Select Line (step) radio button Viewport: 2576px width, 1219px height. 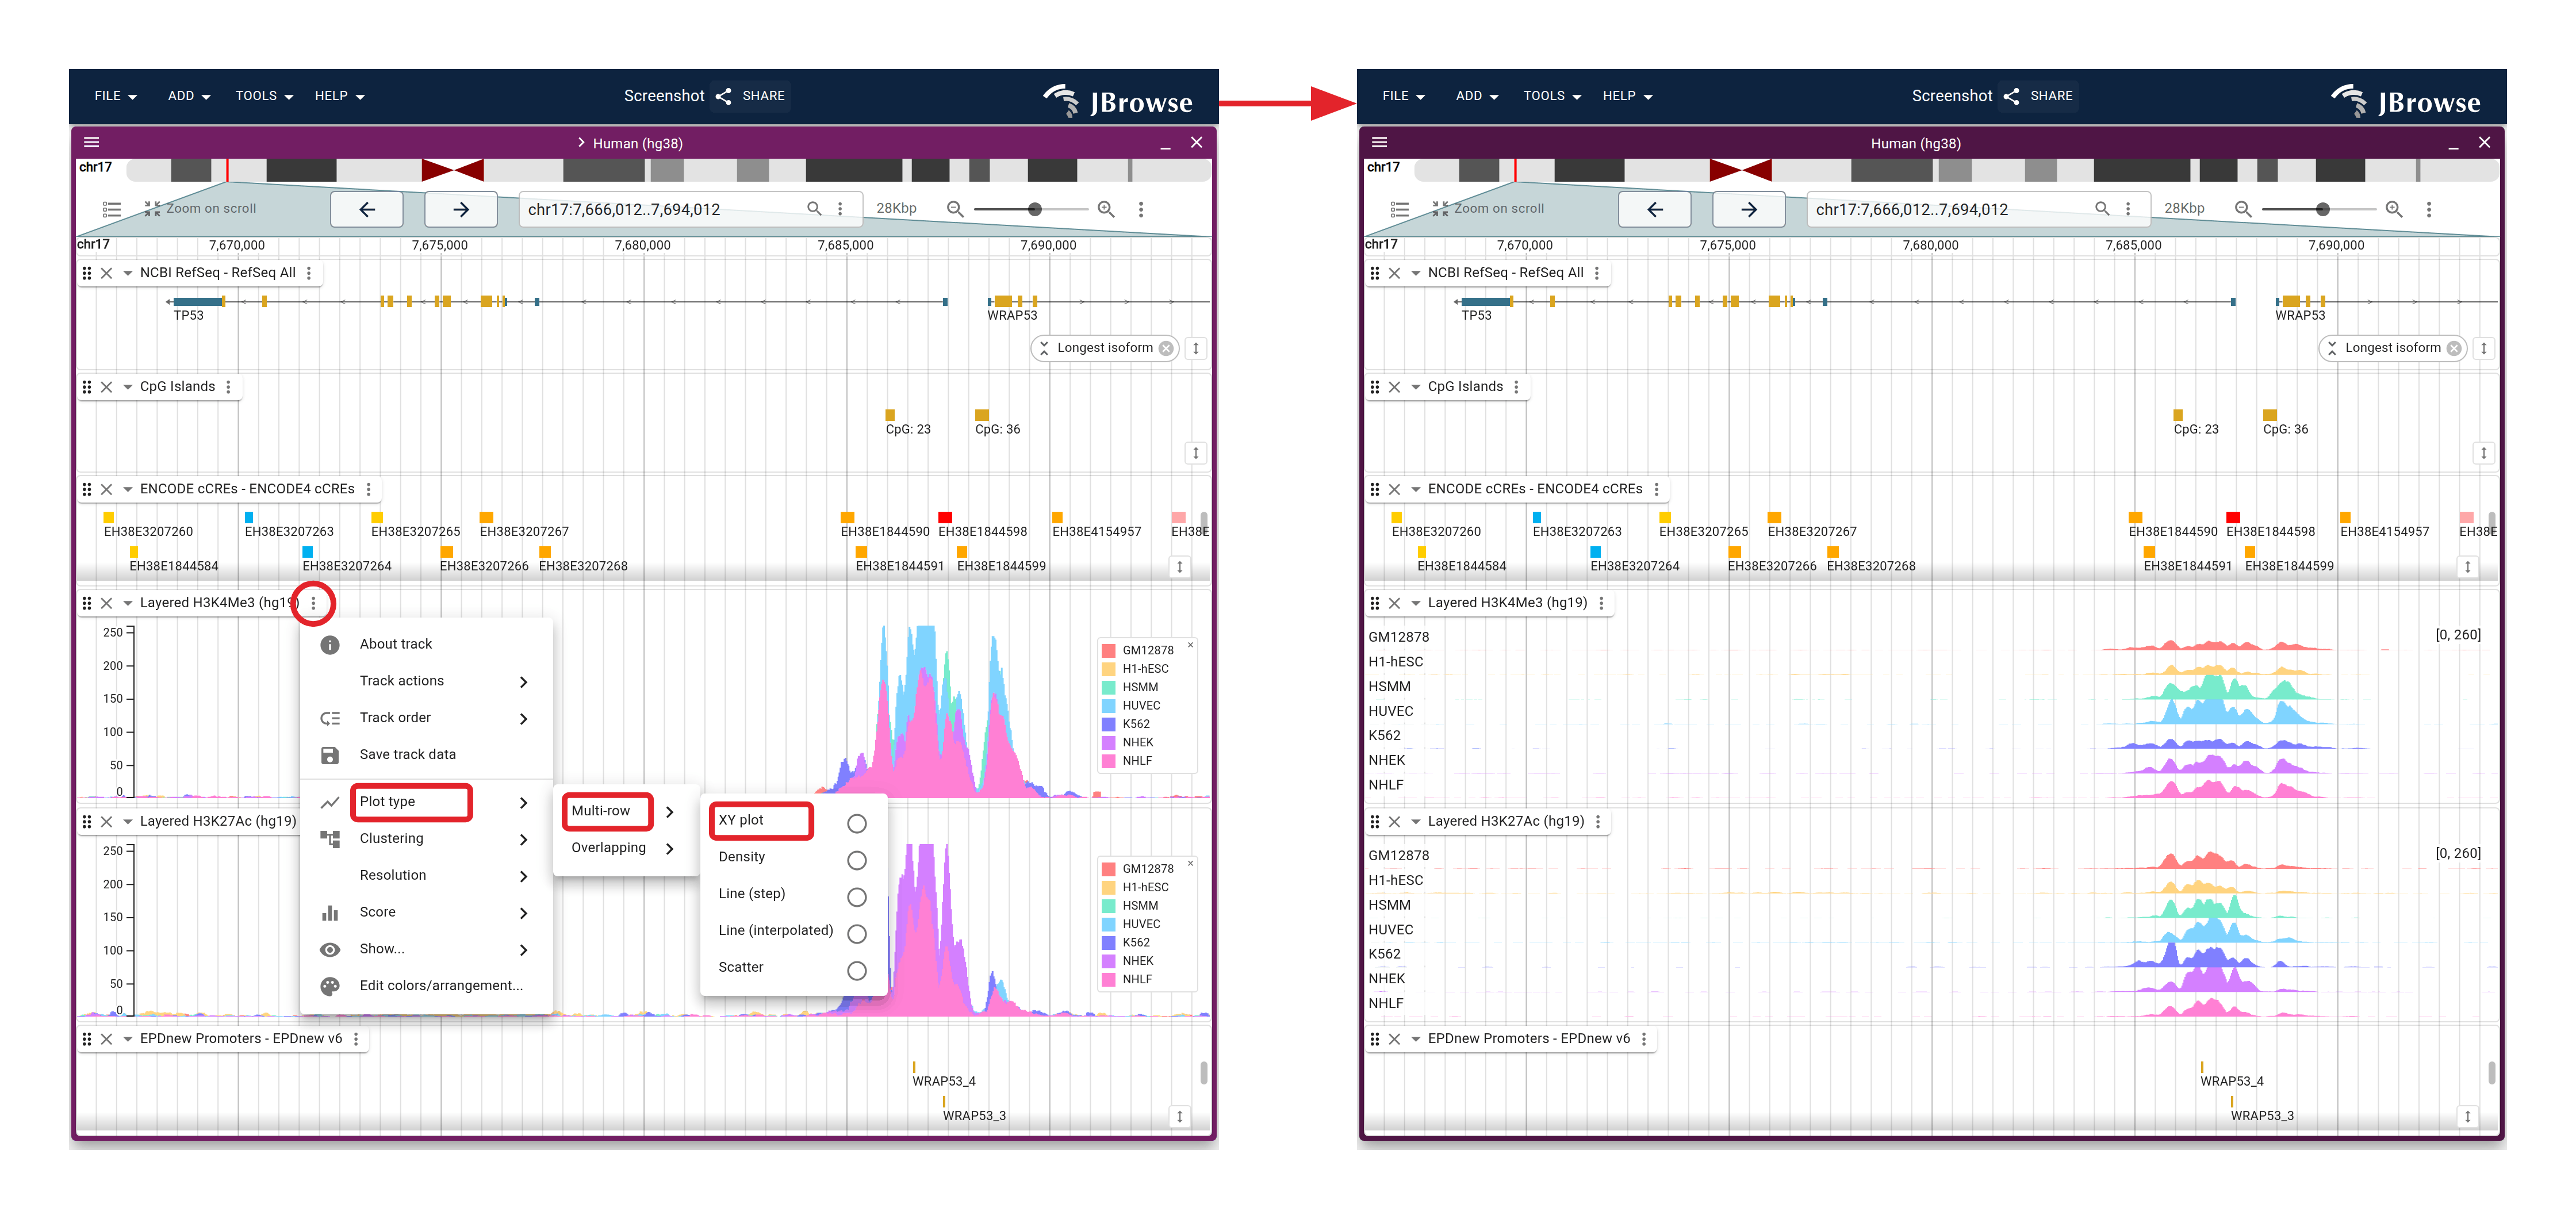pos(856,897)
